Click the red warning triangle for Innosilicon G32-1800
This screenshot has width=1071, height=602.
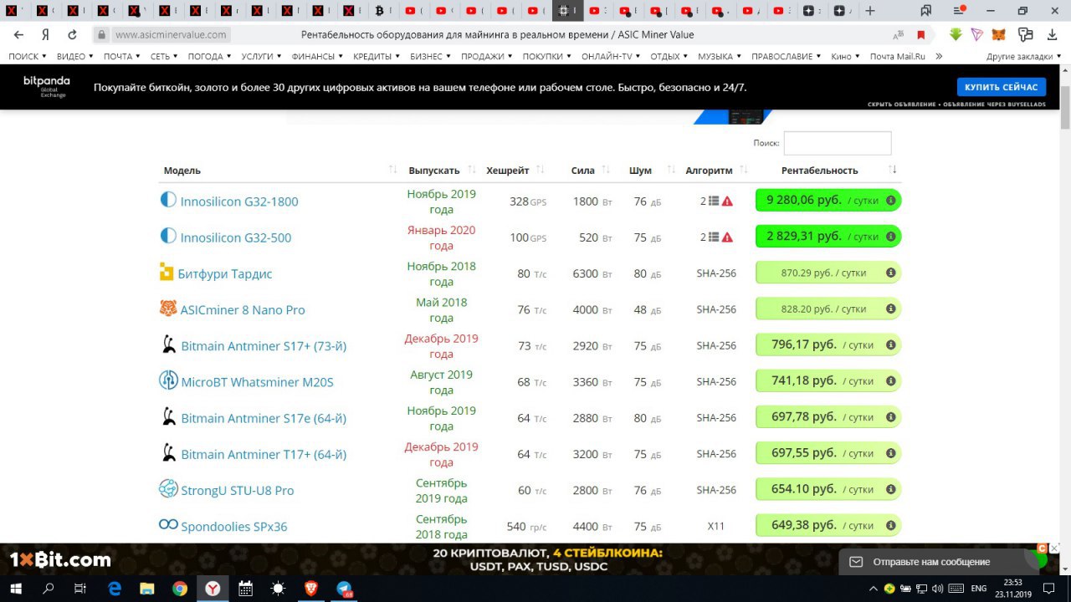click(727, 201)
